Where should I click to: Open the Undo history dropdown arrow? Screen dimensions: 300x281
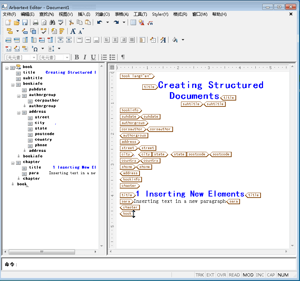tap(107, 22)
